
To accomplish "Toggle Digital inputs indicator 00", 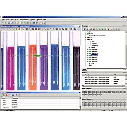I will (85, 92).
